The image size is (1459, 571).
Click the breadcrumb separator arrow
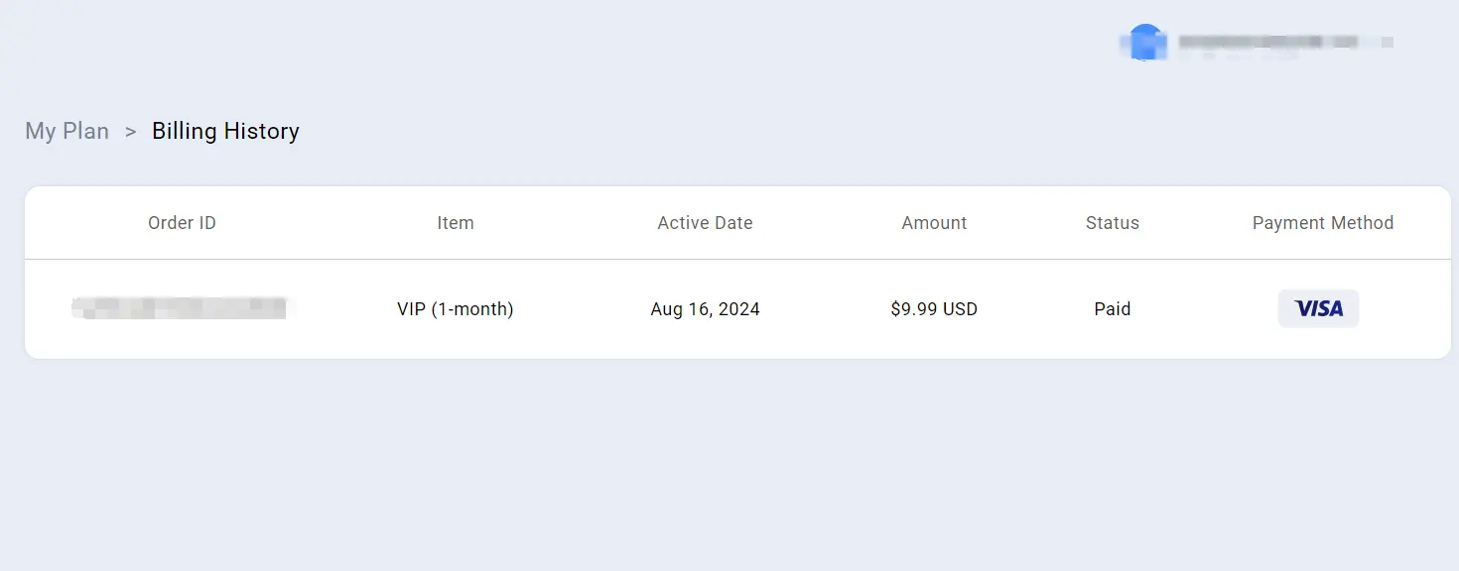pos(130,131)
